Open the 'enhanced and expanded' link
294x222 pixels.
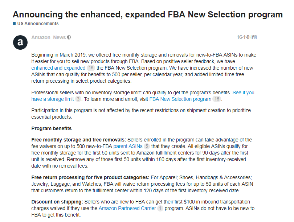point(58,68)
